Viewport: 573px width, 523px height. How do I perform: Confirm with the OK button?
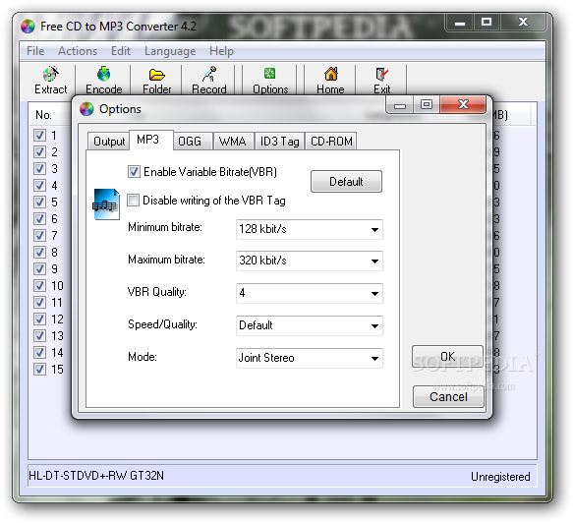pyautogui.click(x=447, y=356)
